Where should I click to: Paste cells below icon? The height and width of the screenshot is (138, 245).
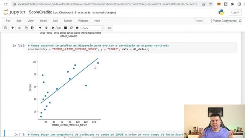(x=33, y=28)
